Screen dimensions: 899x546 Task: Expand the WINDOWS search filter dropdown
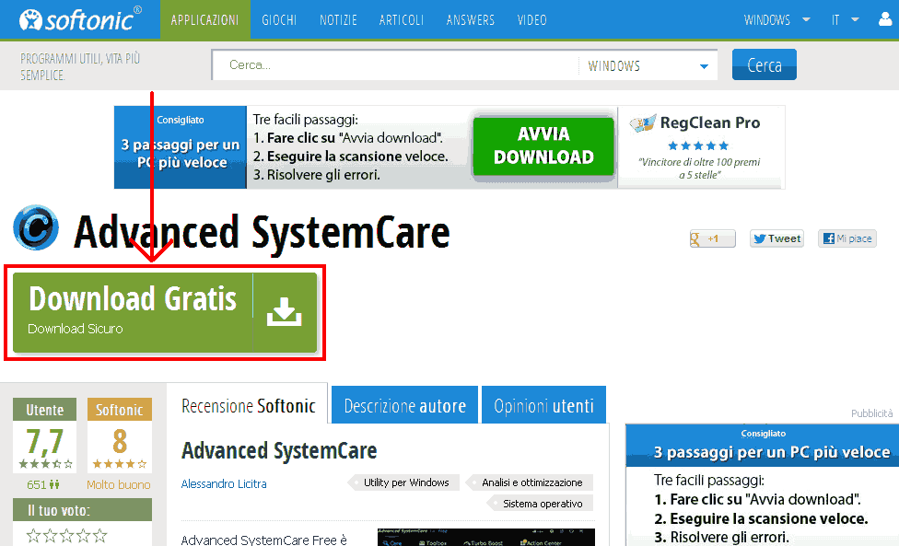(x=648, y=66)
